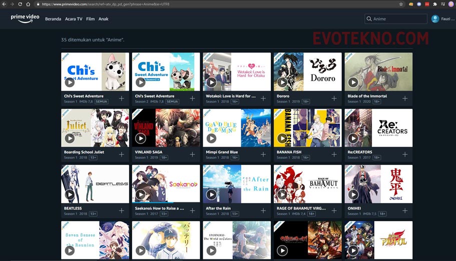
Task: Go to Prime Video home via logo
Action: click(25, 18)
